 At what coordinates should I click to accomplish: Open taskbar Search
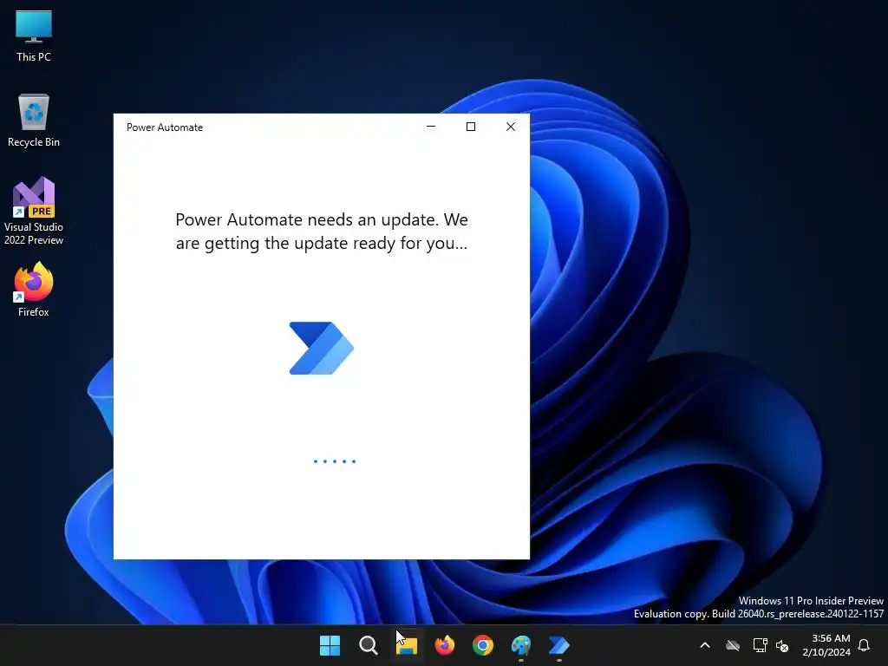[x=368, y=645]
